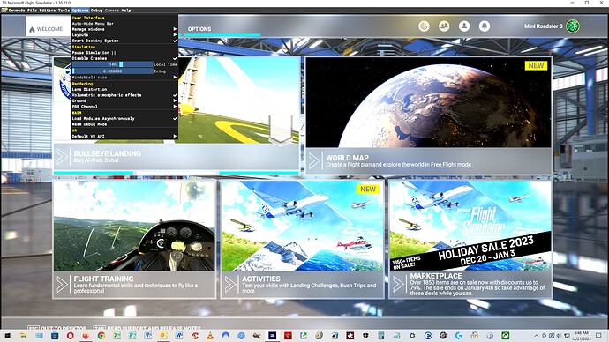Screen dimensions: 609x342
Task: Open the taskbar clock and date
Action: pos(581,336)
